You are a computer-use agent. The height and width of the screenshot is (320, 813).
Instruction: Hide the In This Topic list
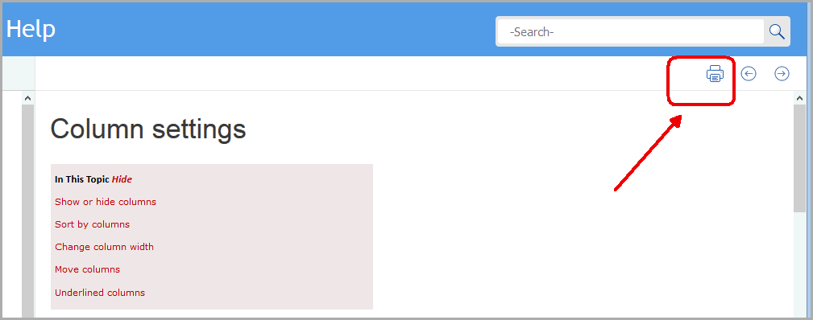tap(122, 179)
